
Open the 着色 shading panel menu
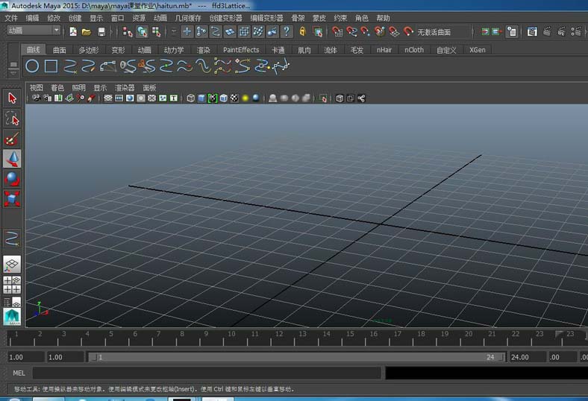pos(57,87)
